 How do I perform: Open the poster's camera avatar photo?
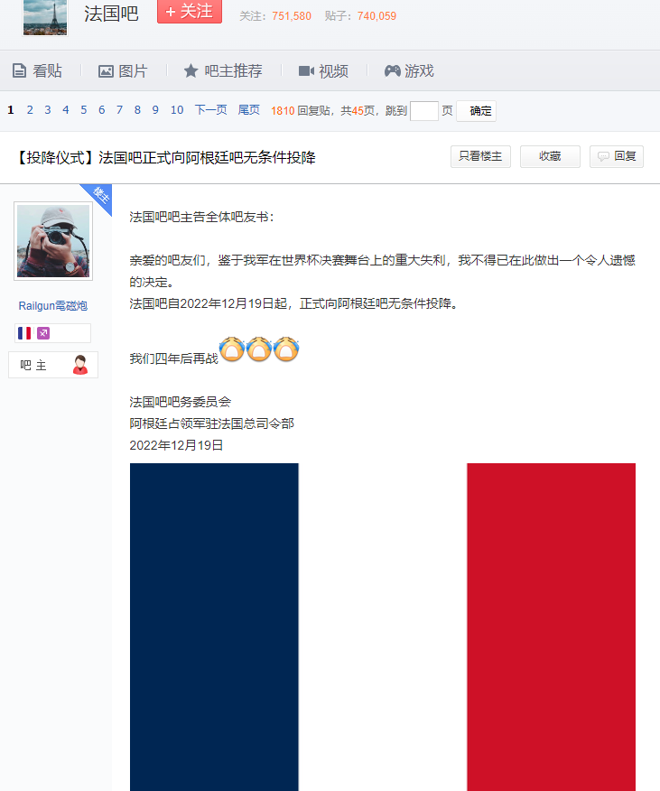tap(53, 241)
